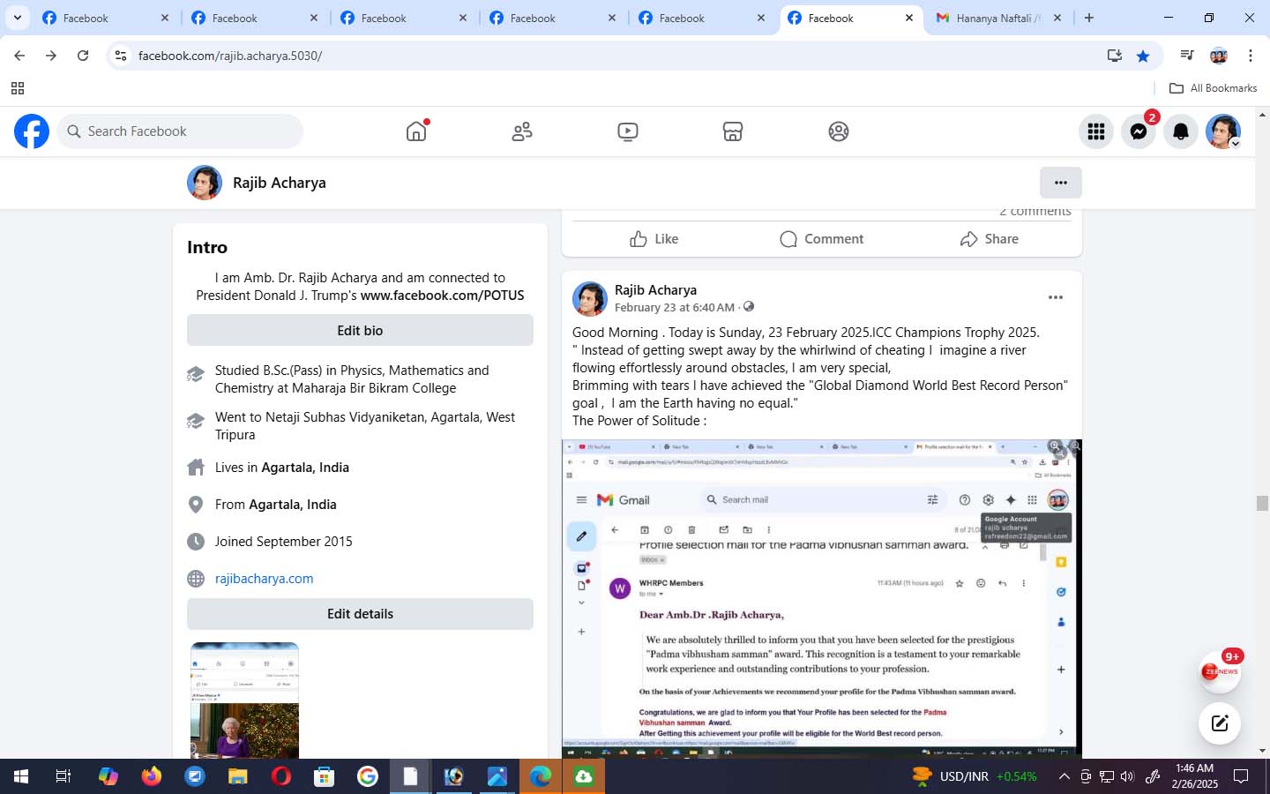The height and width of the screenshot is (794, 1270).
Task: Open the notifications bell icon
Action: [x=1181, y=131]
